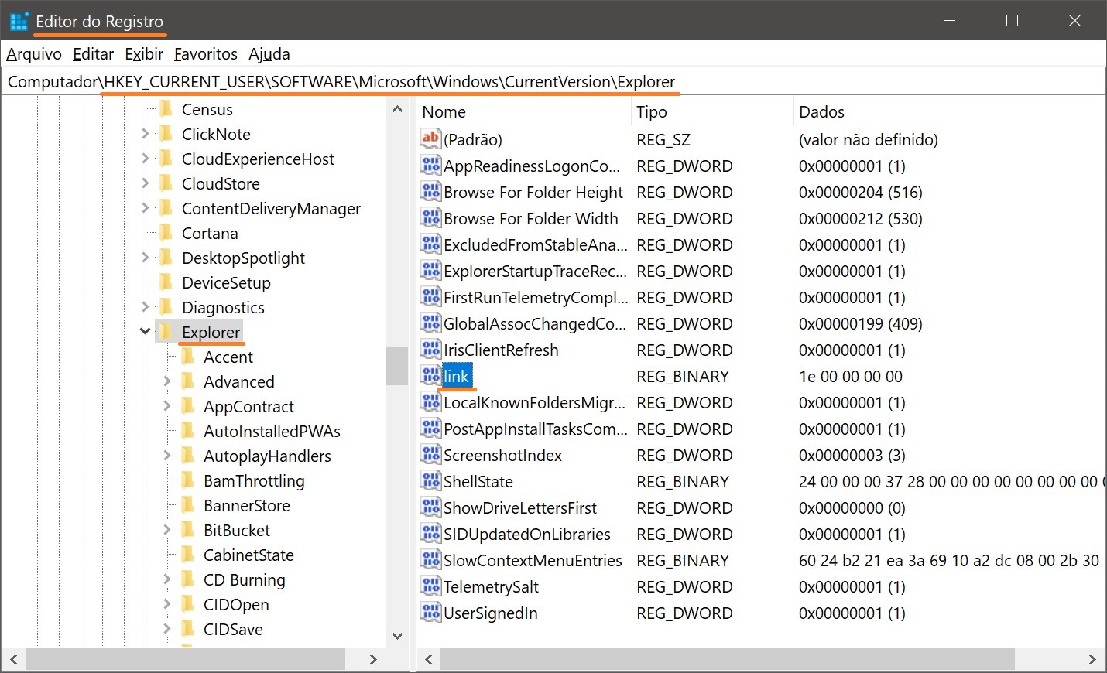Click the Registry Editor app icon in title bar

tap(19, 21)
